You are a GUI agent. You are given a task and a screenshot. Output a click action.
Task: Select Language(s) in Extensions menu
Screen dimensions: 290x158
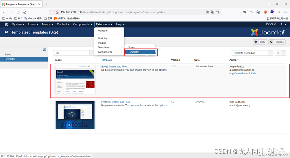click(x=109, y=52)
